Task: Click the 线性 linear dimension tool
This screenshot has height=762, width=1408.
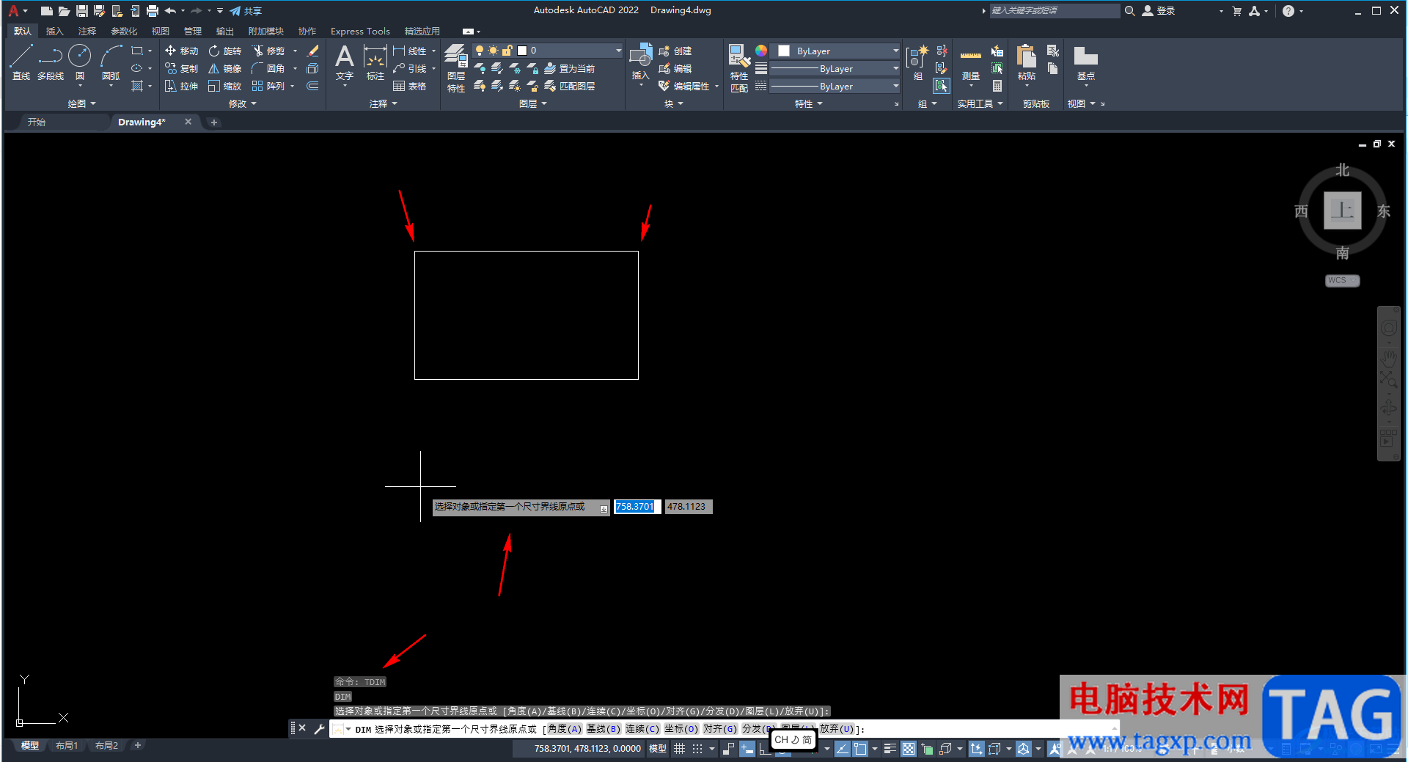Action: click(x=410, y=51)
